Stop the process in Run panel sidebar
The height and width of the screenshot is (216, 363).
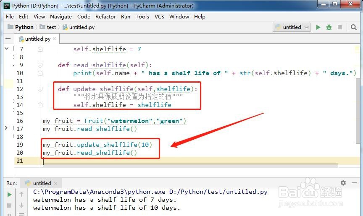9,205
